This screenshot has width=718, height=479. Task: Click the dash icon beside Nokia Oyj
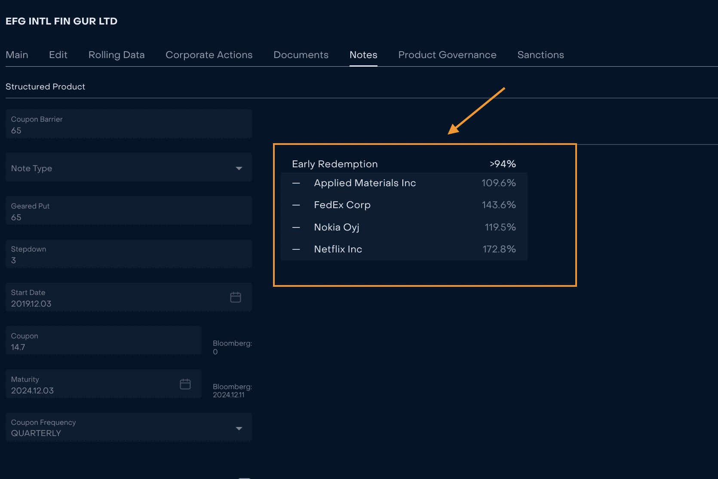(296, 227)
